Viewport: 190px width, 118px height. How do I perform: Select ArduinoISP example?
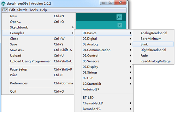104,89
